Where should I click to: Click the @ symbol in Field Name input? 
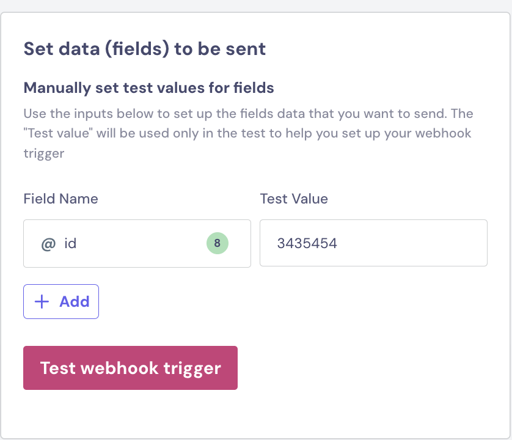click(x=48, y=244)
